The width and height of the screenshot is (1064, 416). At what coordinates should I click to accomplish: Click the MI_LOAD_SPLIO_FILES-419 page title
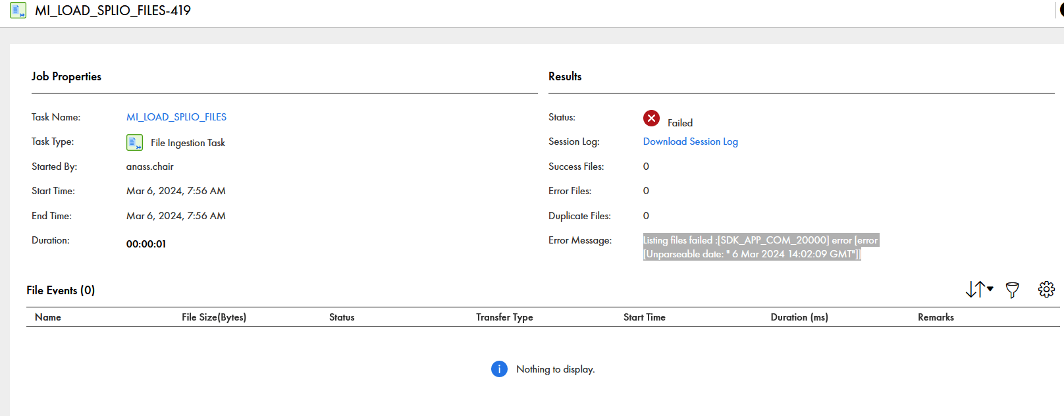(x=113, y=11)
